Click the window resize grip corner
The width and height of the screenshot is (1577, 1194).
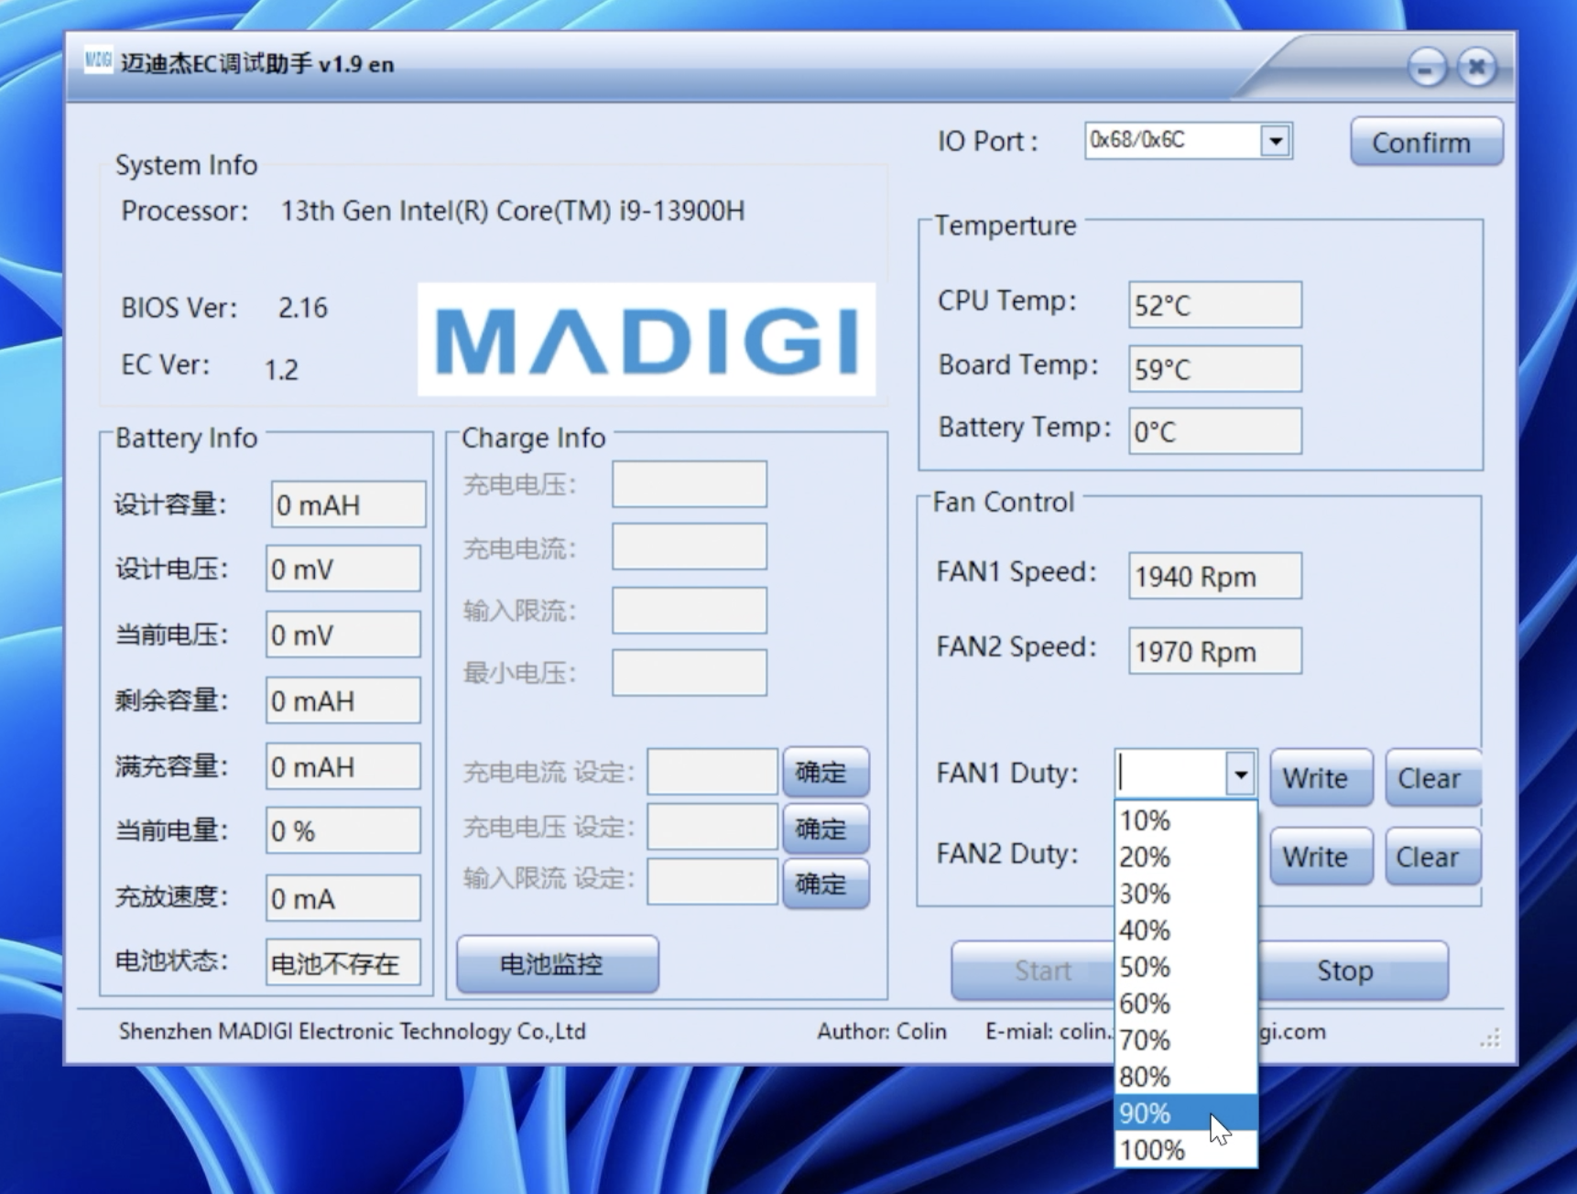tap(1490, 1037)
